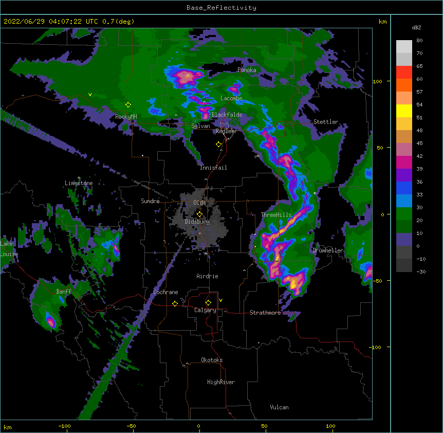Click the yellow station marker above Calgary

pos(208,303)
